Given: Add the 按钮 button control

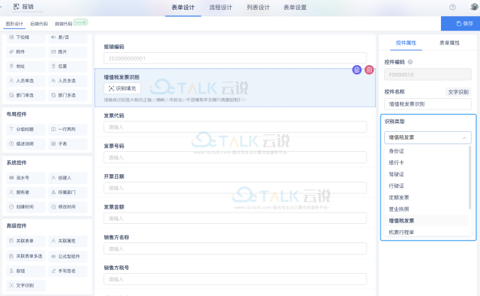Looking at the screenshot, I should point(26,271).
